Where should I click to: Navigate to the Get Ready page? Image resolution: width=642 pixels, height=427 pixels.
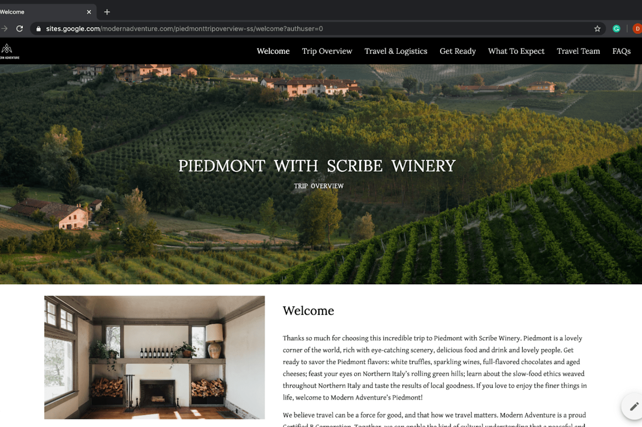coord(458,51)
